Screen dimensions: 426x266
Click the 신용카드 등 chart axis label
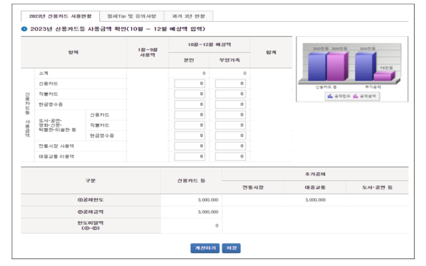(x=326, y=87)
